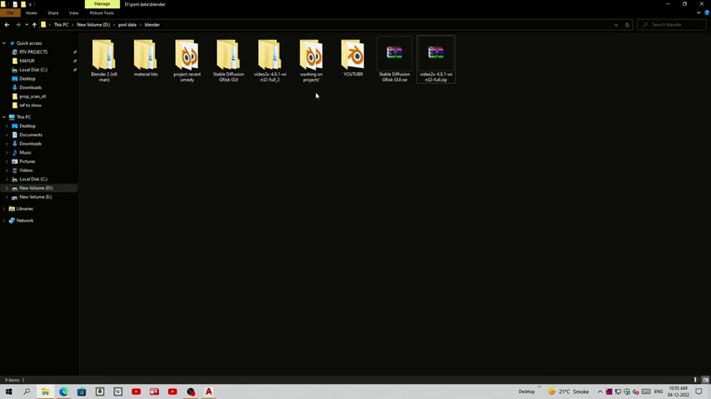Viewport: 711px width, 399px height.
Task: Expand the Quick access tree node
Action: tap(4, 43)
